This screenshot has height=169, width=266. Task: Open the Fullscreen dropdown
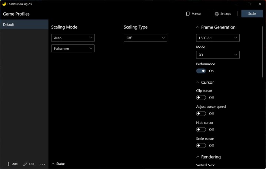(73, 49)
